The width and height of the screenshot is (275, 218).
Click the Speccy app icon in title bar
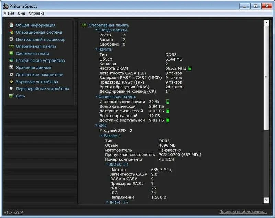click(x=5, y=6)
